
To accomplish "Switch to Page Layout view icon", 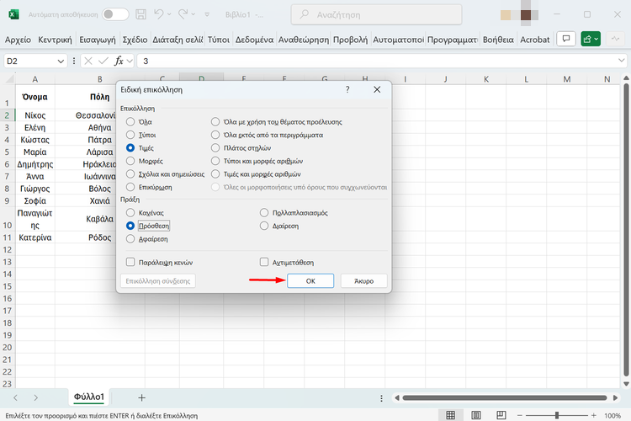I will pos(476,415).
